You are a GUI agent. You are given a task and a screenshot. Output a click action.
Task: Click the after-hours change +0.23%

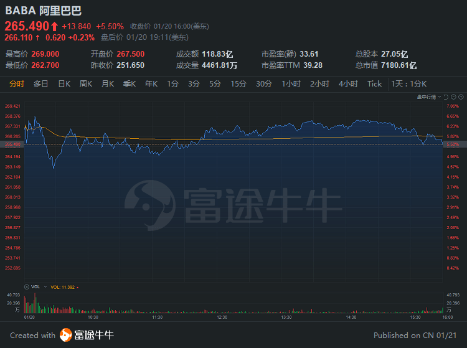(x=82, y=37)
